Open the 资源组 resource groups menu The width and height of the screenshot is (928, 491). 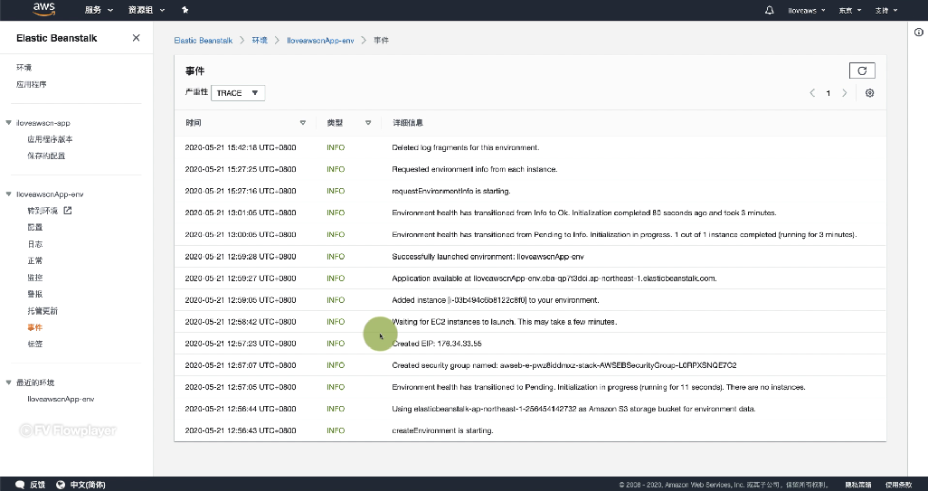coord(147,10)
